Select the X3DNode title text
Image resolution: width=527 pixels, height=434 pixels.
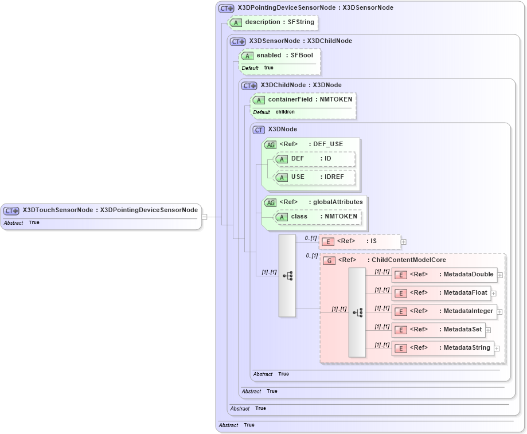pos(283,130)
